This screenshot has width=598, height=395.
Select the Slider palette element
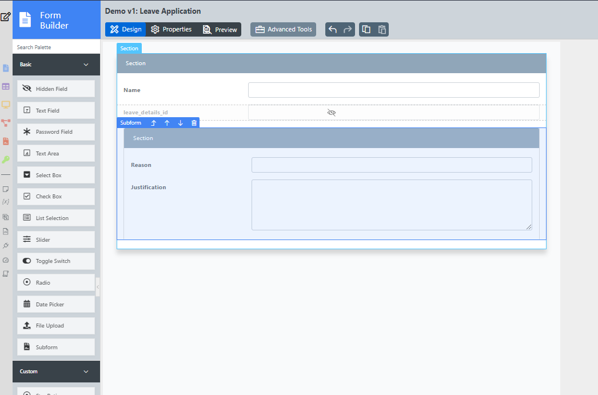coord(56,240)
